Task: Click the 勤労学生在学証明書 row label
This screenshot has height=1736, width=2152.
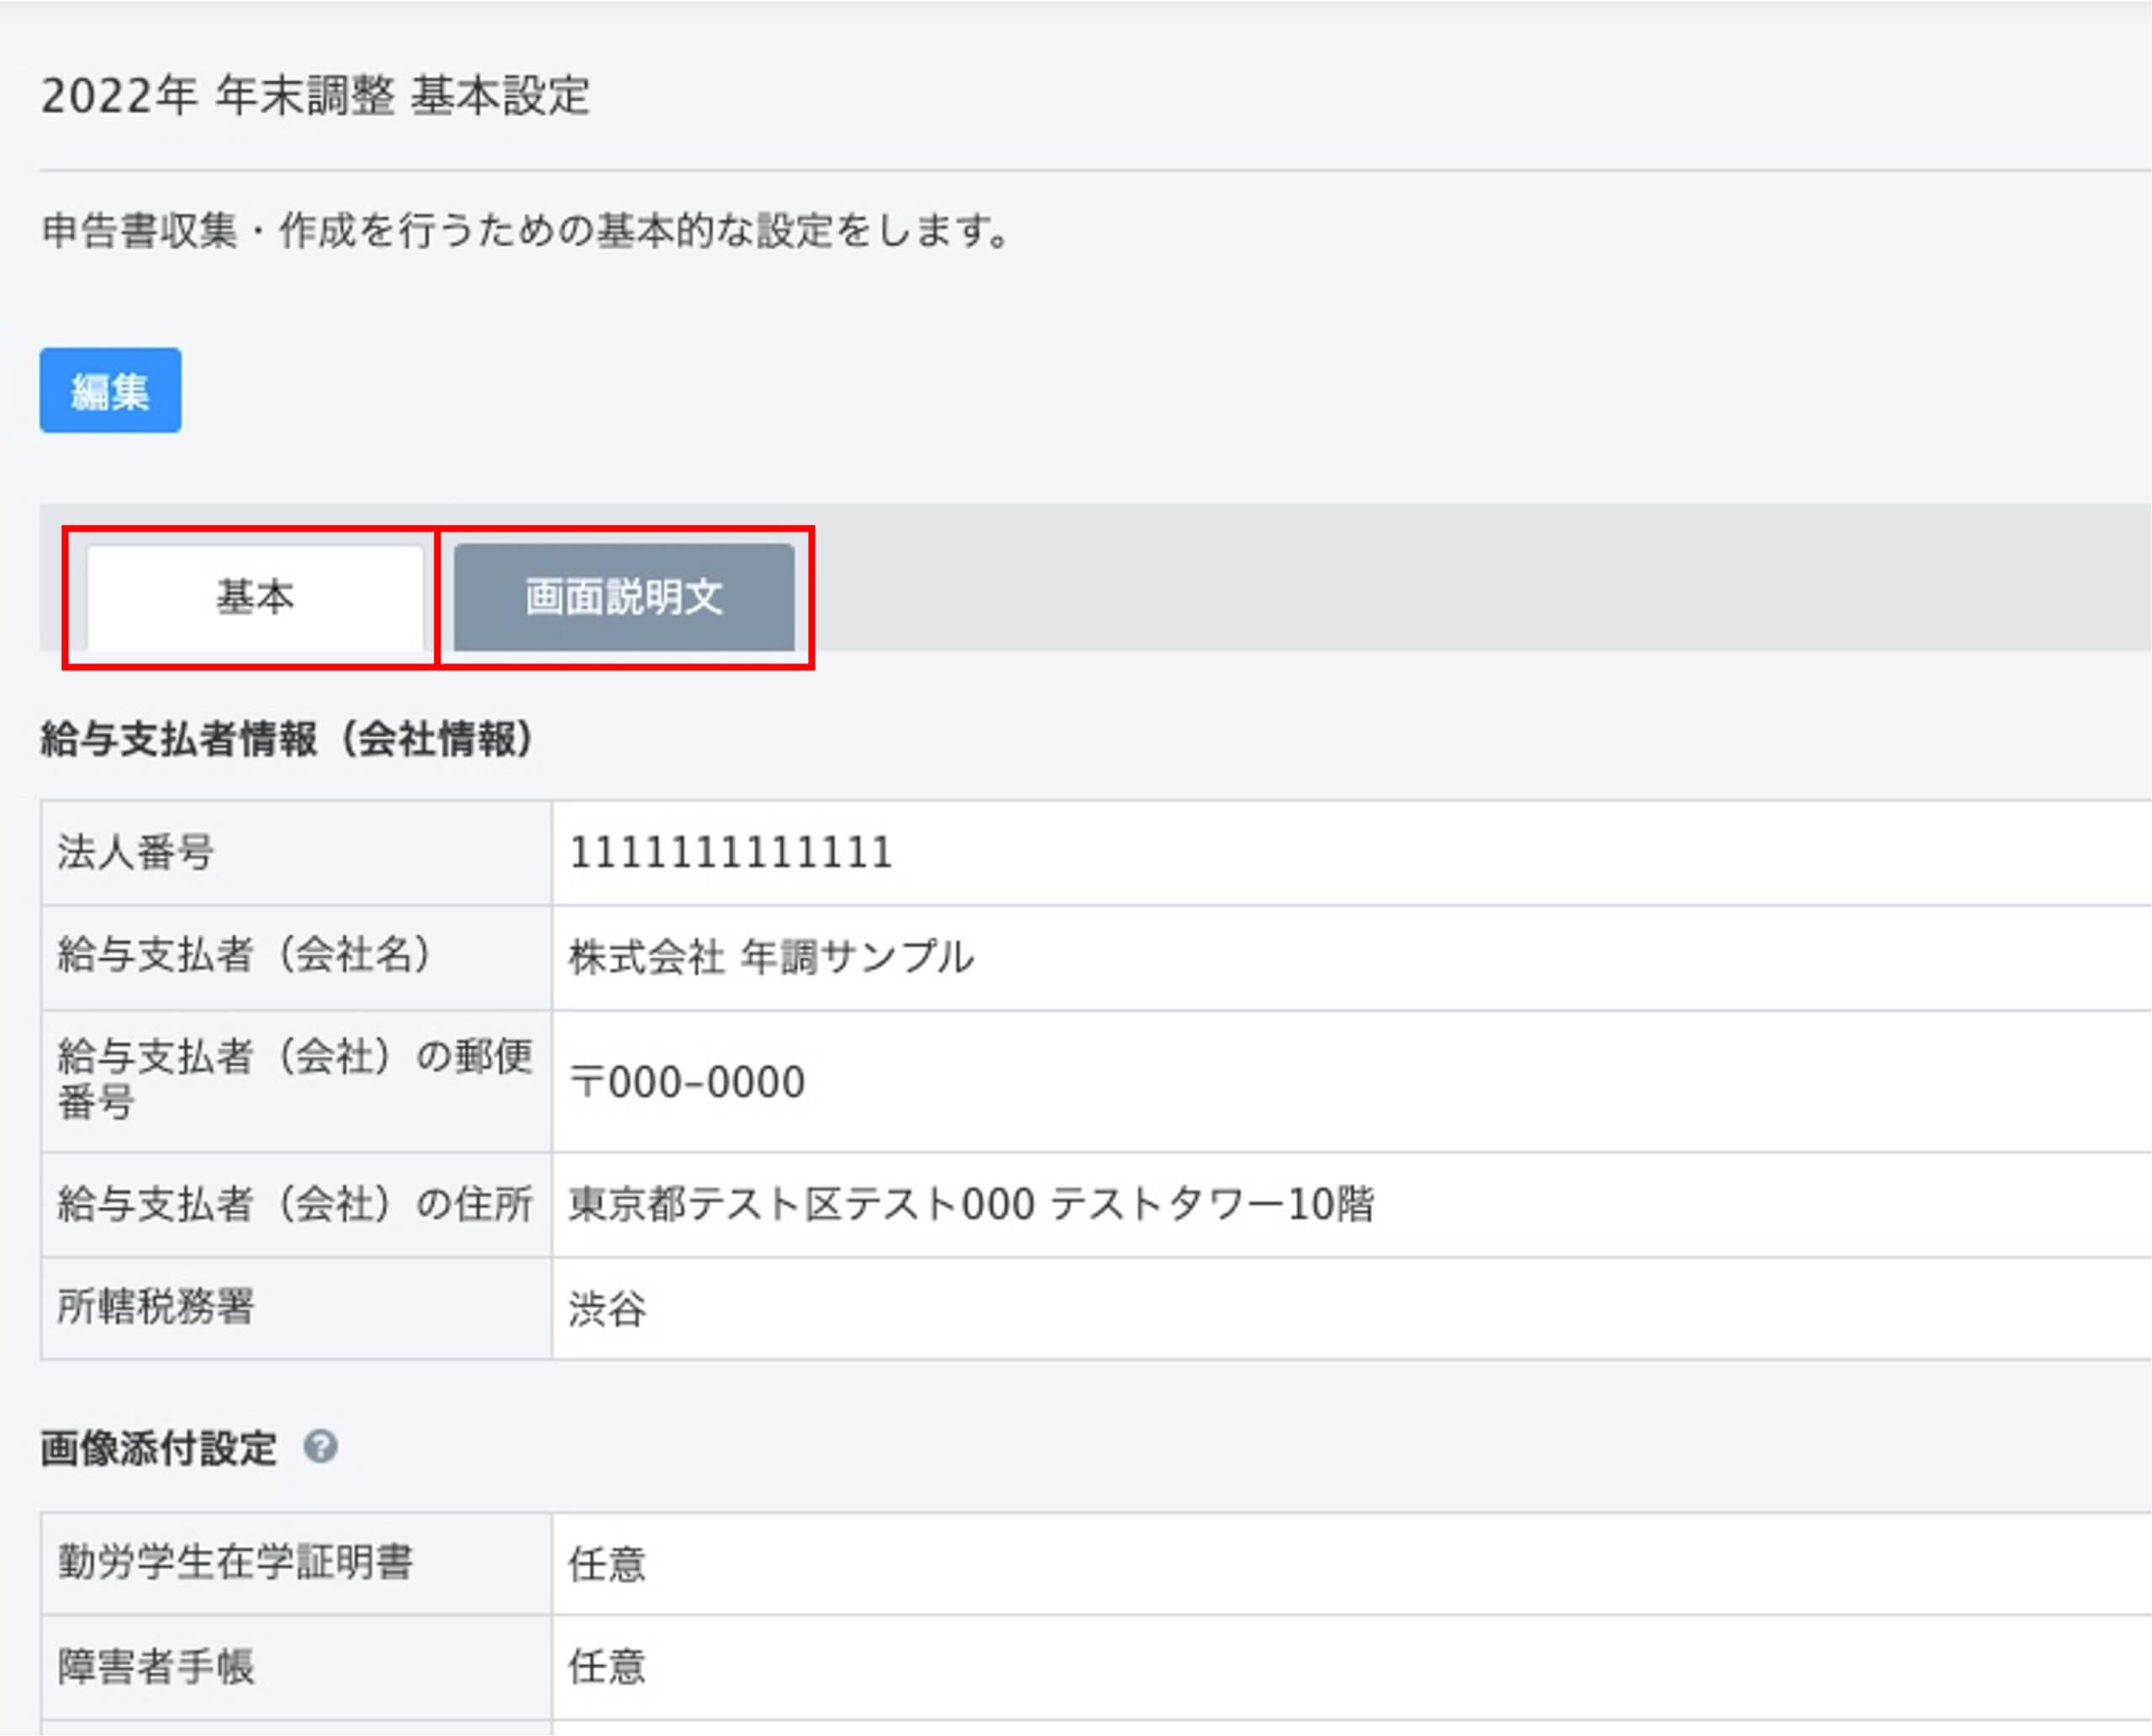Action: [x=235, y=1562]
